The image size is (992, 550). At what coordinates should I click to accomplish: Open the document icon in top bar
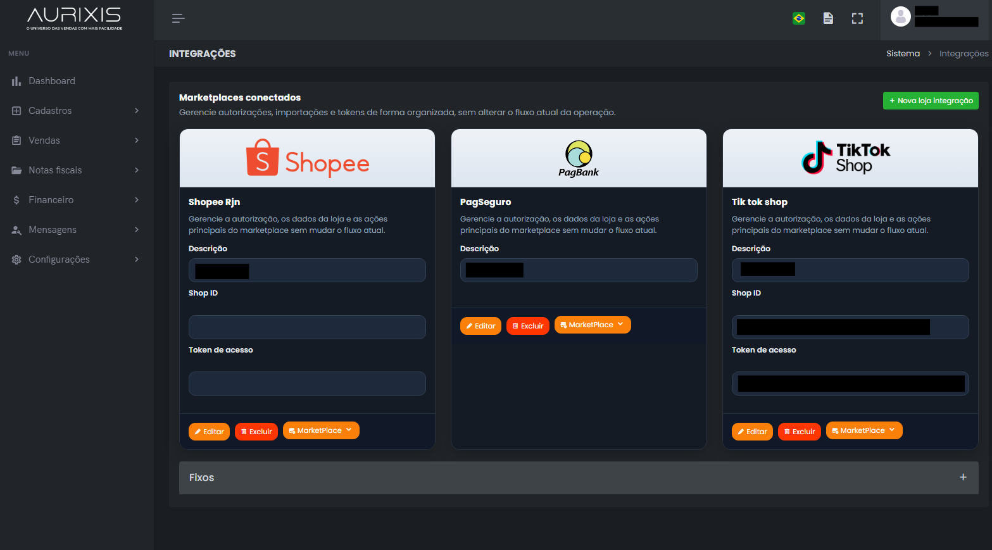pyautogui.click(x=828, y=18)
